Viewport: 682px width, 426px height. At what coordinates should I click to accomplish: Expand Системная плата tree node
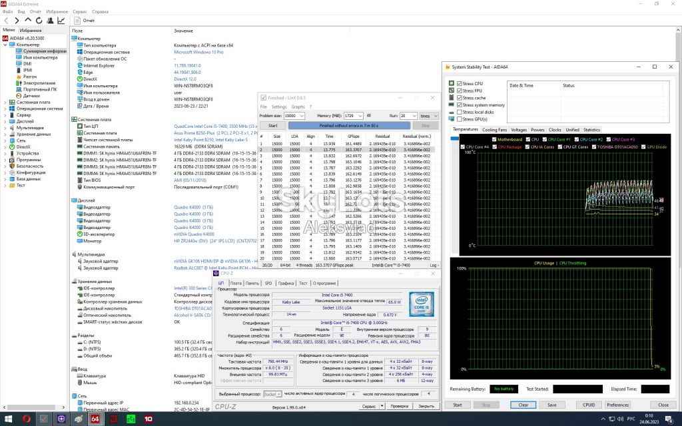click(x=5, y=102)
